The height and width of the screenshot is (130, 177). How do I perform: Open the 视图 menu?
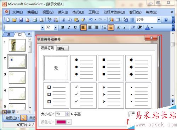[x=48, y=12]
